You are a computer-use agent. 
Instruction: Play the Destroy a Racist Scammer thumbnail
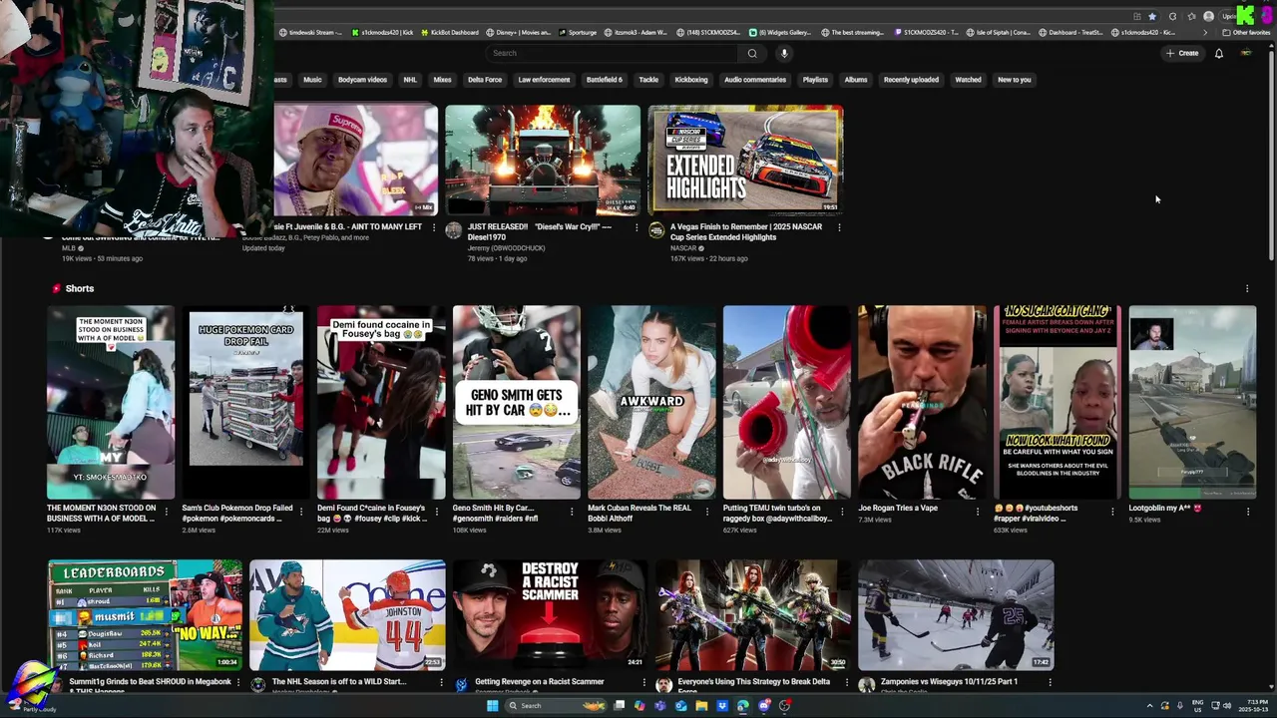coord(550,615)
